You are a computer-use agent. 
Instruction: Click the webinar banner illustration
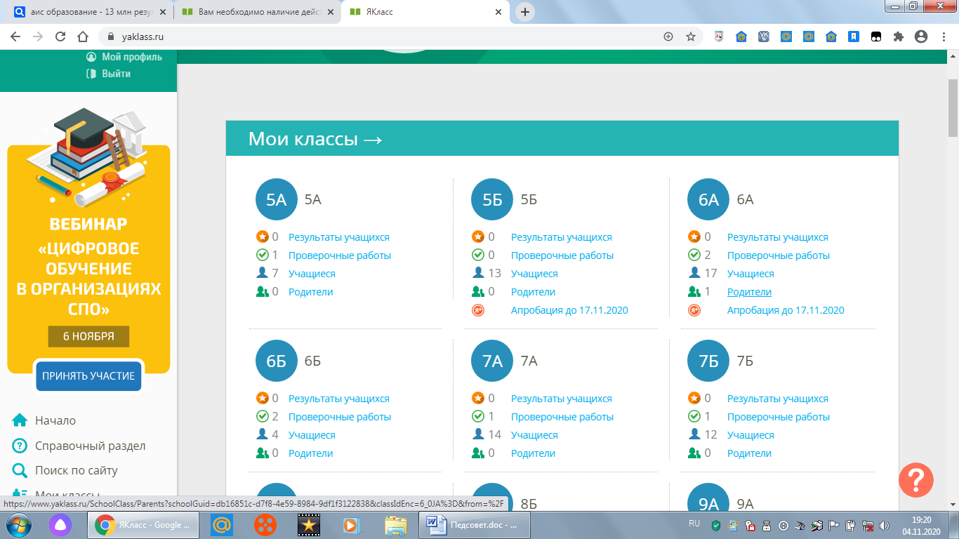pos(88,158)
